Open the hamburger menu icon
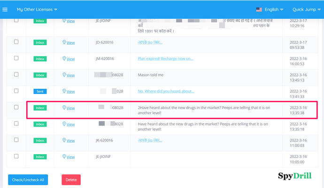Image resolution: width=324 pixels, height=188 pixels. (x=5, y=9)
